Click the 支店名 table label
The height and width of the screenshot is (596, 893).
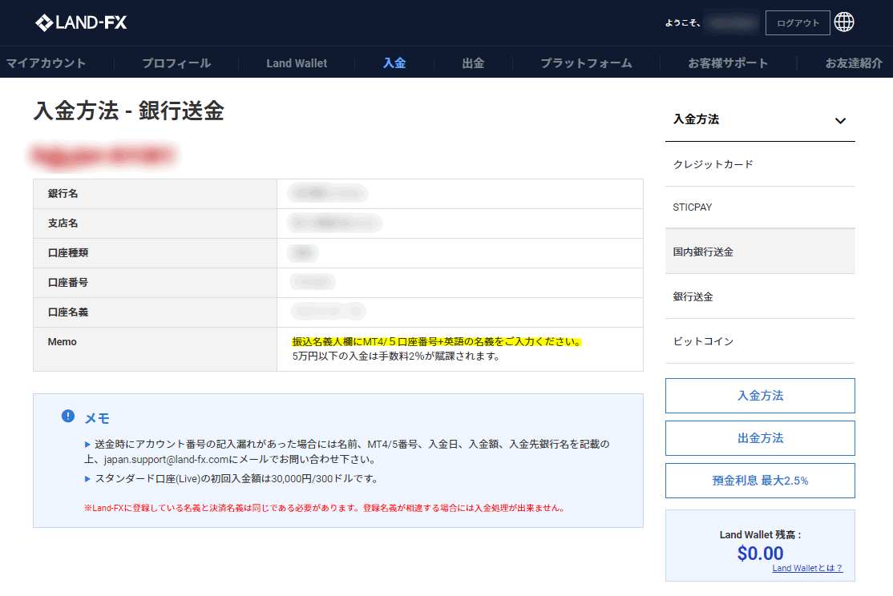click(x=63, y=223)
